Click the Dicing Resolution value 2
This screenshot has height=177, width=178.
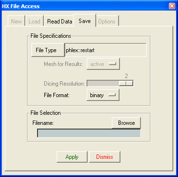point(126,76)
